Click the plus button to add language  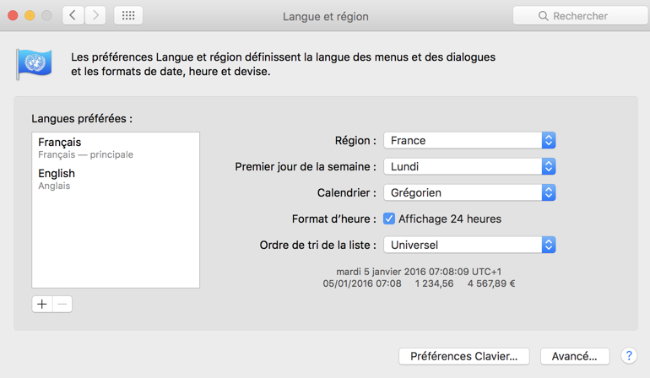click(42, 304)
